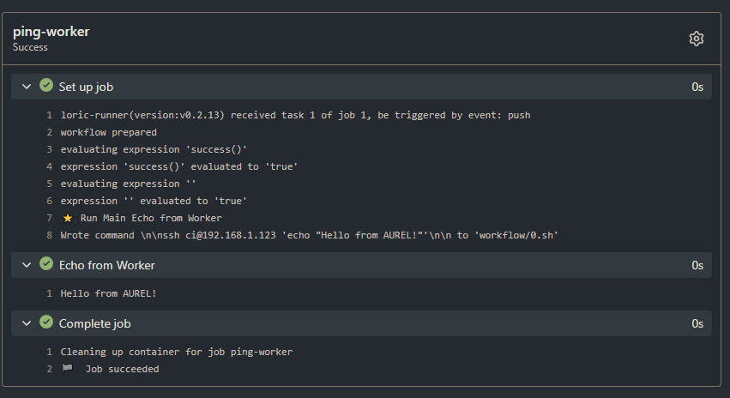Click the green check icon for Echo from Worker
Image resolution: width=730 pixels, height=398 pixels.
click(x=46, y=264)
